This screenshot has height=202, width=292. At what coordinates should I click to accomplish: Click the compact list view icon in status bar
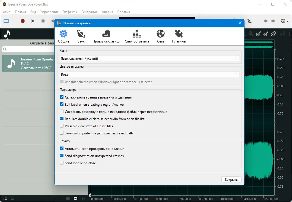(13, 198)
